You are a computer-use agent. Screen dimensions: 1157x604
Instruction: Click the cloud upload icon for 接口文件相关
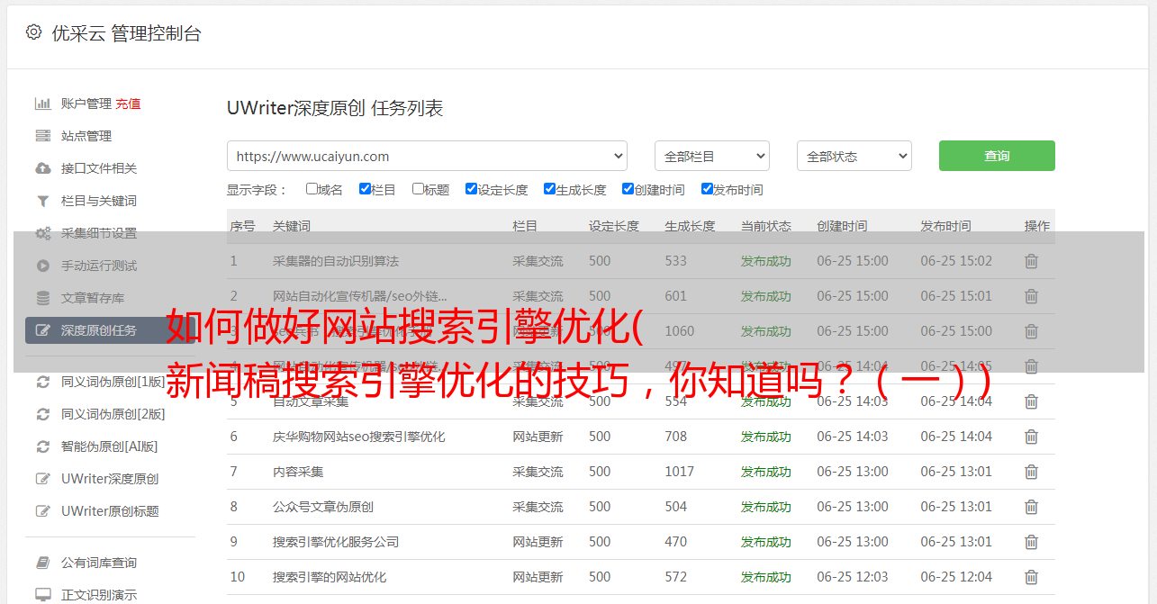tap(42, 168)
